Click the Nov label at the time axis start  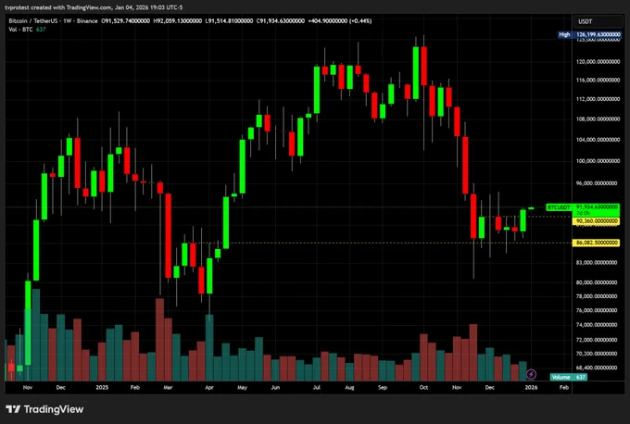pos(27,388)
